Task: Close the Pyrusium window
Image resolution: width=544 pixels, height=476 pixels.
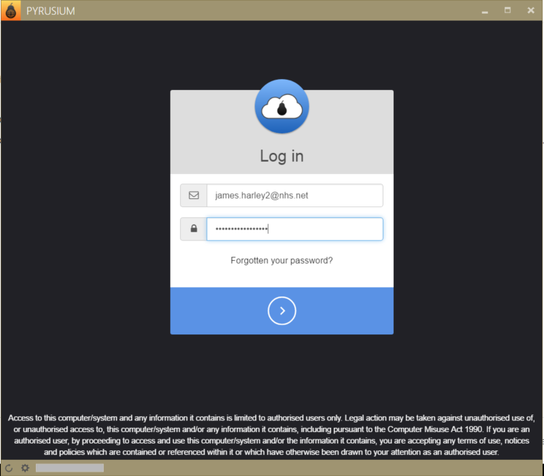Action: click(531, 10)
